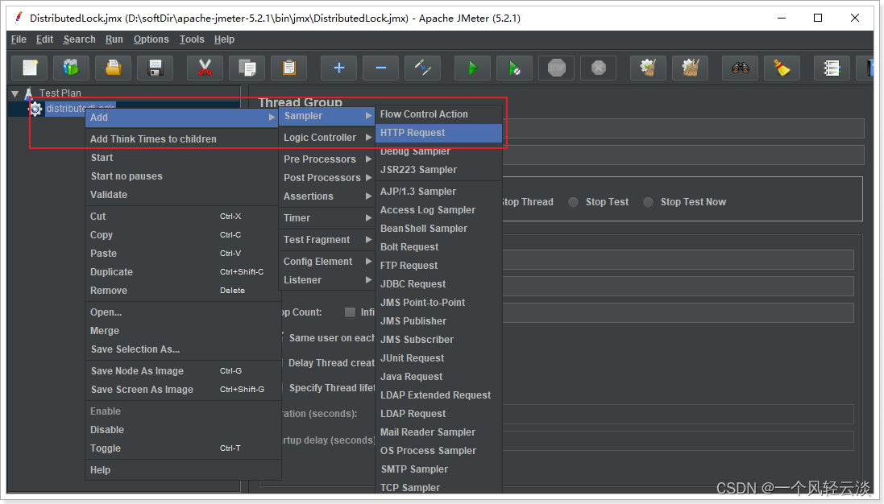Click the Shutdown test toolbar icon
This screenshot has width=884, height=504.
pos(598,68)
